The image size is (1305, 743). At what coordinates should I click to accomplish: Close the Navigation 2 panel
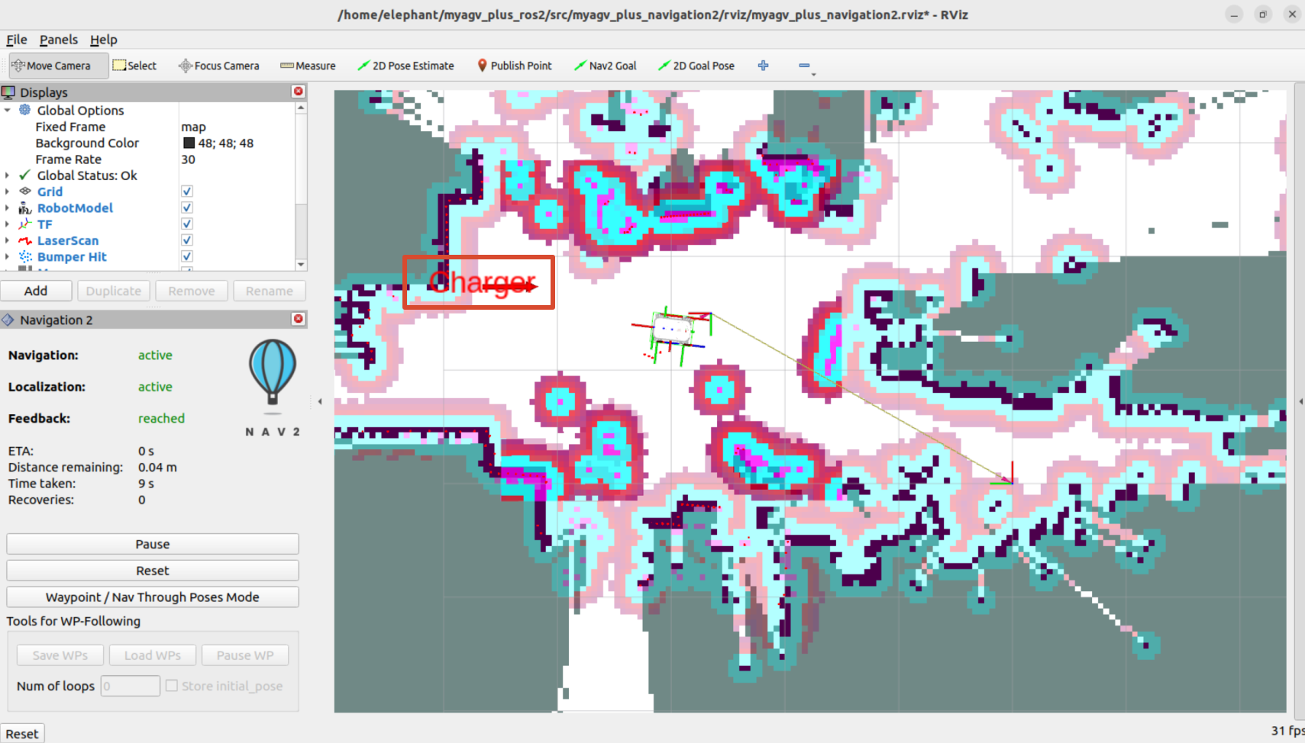299,319
